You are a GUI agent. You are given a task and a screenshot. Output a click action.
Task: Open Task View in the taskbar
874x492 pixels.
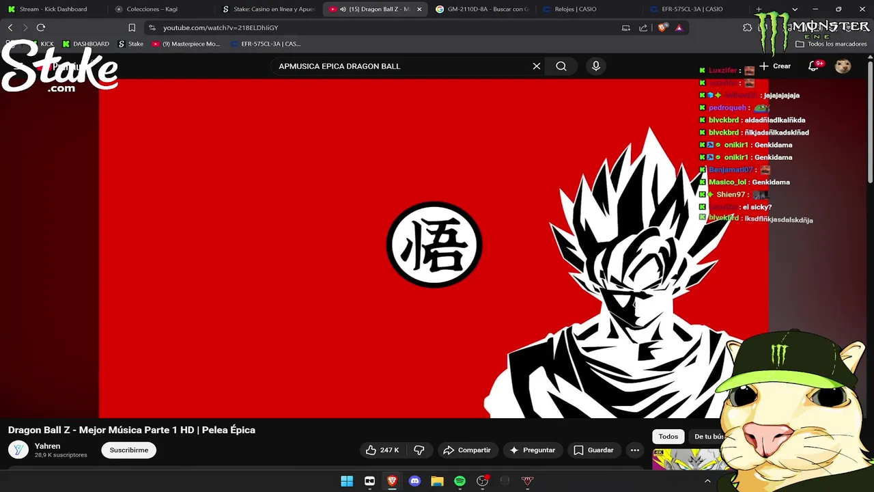click(369, 481)
